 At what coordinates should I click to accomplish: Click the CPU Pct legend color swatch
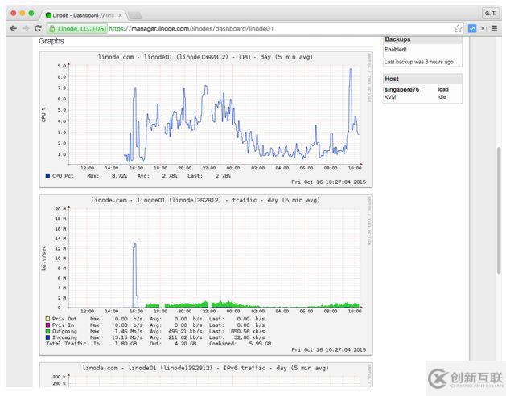pyautogui.click(x=47, y=176)
